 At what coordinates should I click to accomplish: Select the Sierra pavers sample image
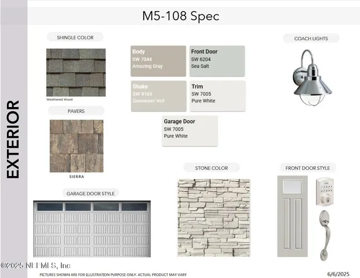pyautogui.click(x=76, y=145)
